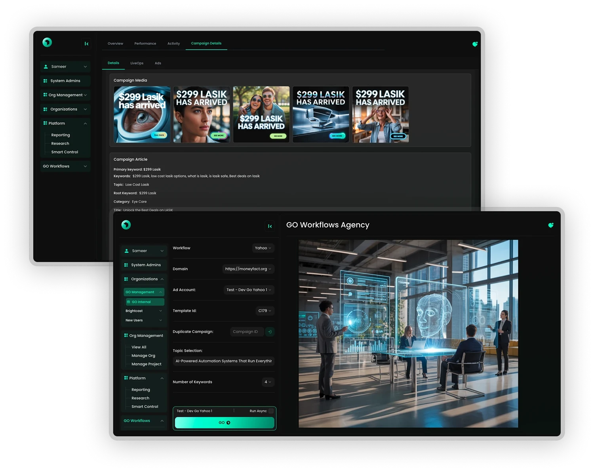Expand GO Workflows in the back window sidebar
The width and height of the screenshot is (594, 472).
pyautogui.click(x=65, y=166)
